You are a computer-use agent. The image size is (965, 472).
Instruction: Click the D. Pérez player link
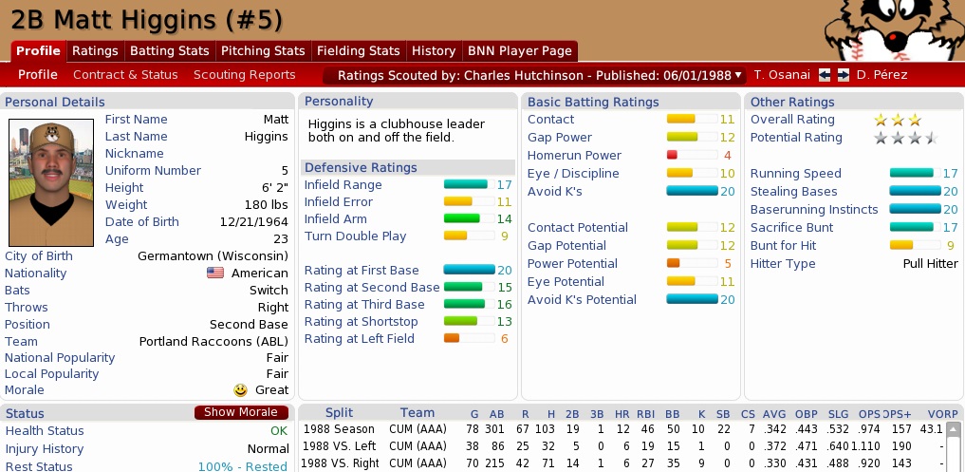click(x=881, y=75)
